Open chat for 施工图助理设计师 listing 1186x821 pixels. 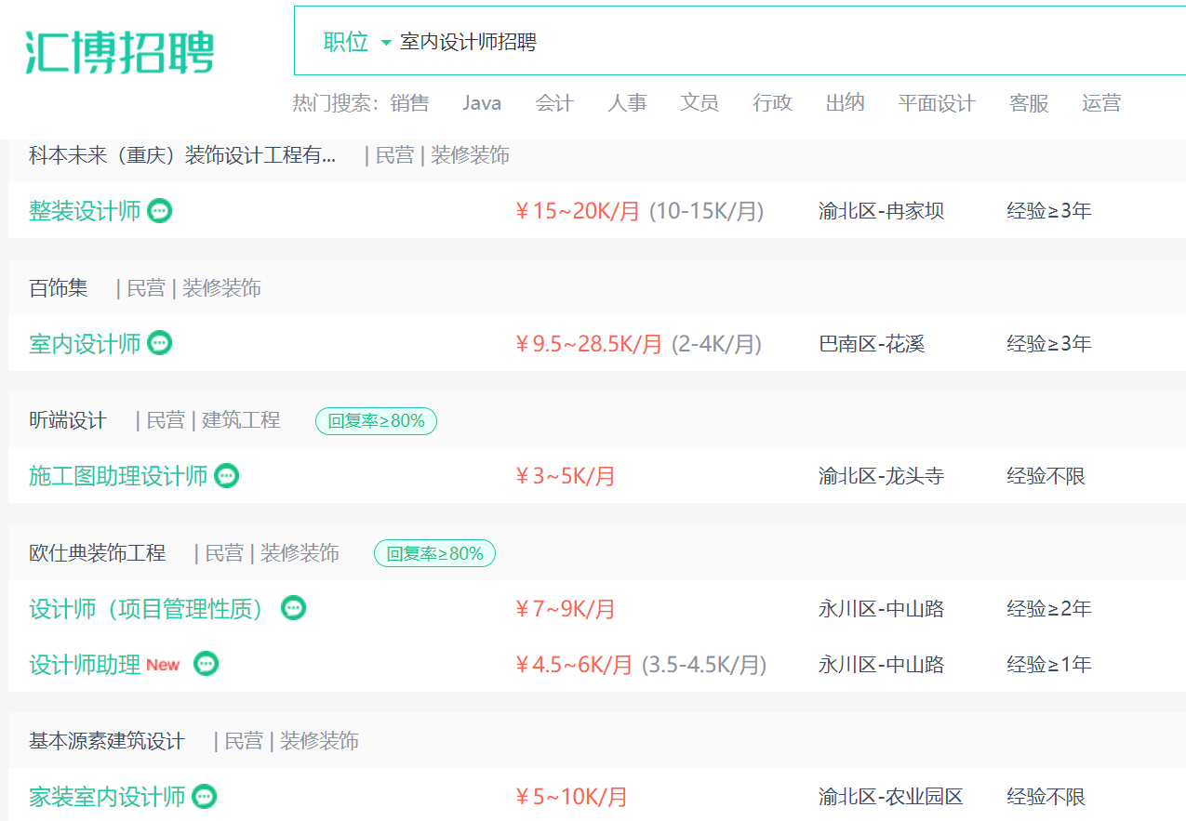click(227, 476)
